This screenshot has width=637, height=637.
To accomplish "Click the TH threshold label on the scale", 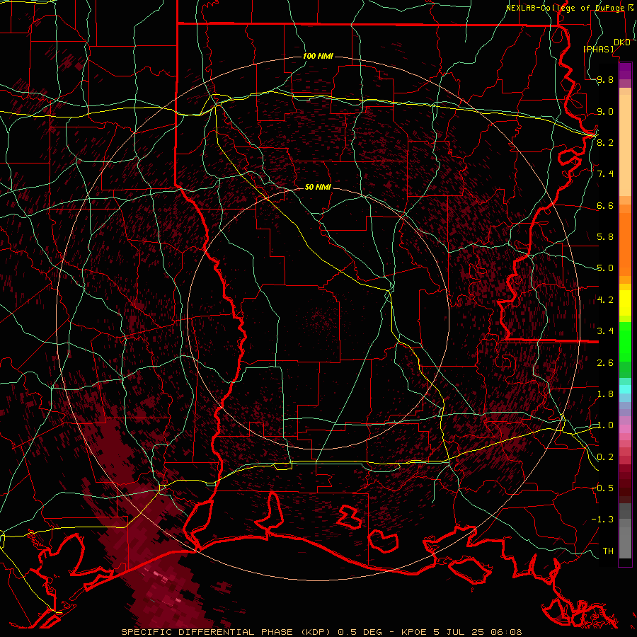I will [608, 551].
